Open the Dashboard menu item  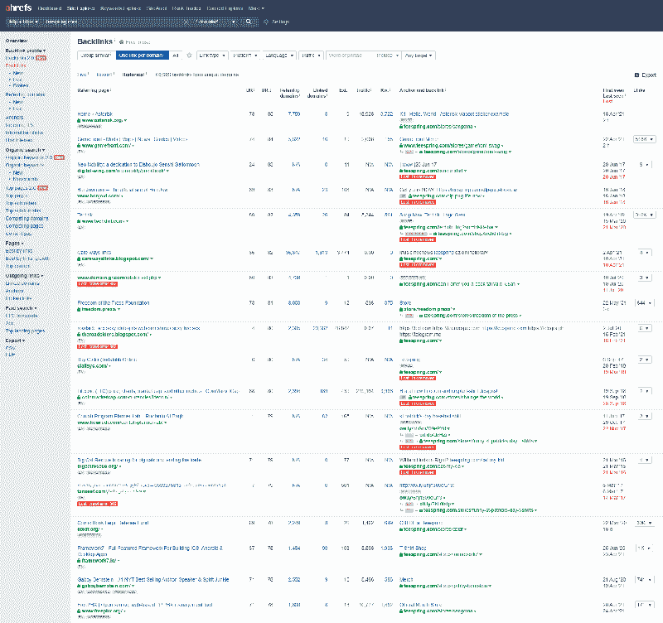[x=50, y=8]
